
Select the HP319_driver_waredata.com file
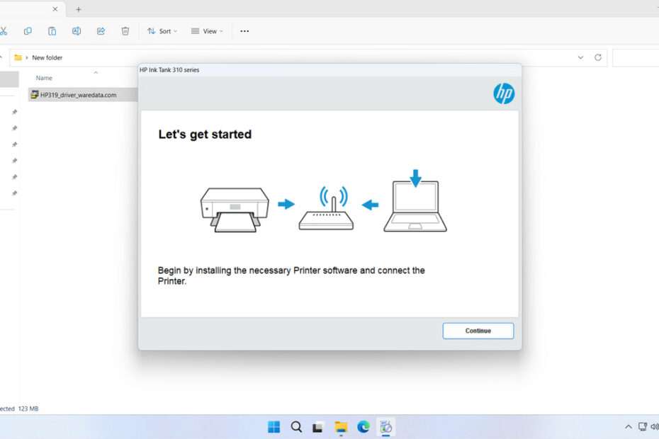coord(78,95)
